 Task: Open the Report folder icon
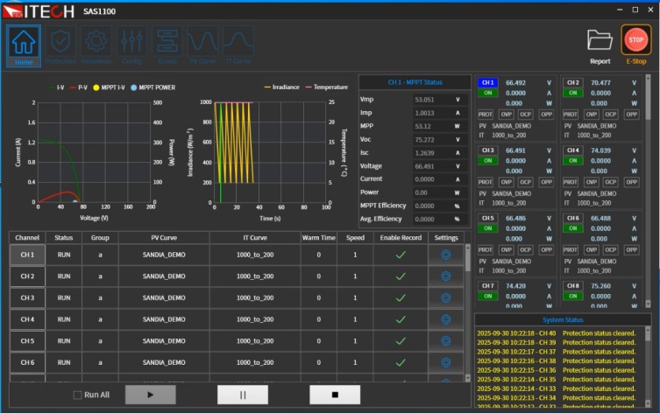pyautogui.click(x=600, y=44)
